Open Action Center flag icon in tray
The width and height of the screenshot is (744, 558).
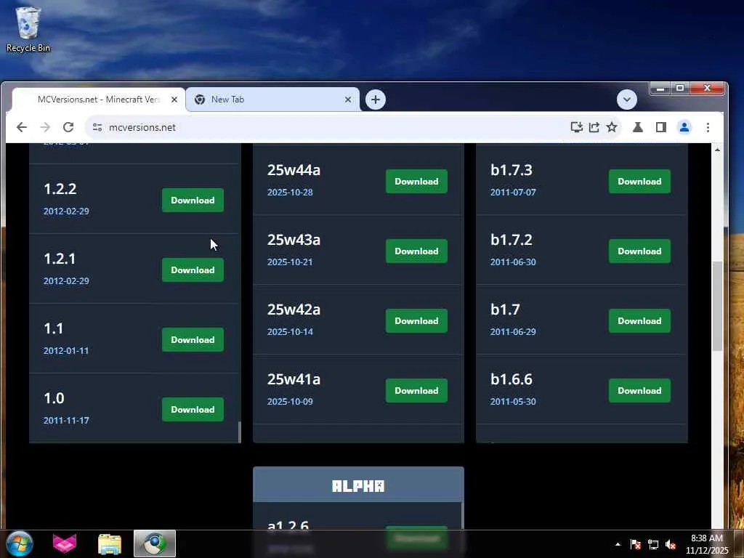[635, 544]
